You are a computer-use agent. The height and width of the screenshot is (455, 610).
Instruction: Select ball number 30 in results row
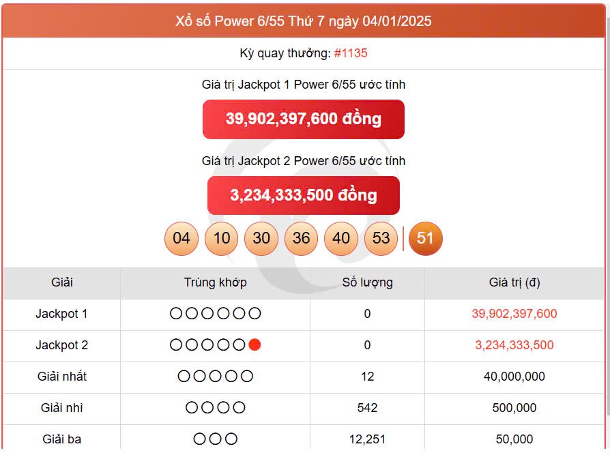261,239
